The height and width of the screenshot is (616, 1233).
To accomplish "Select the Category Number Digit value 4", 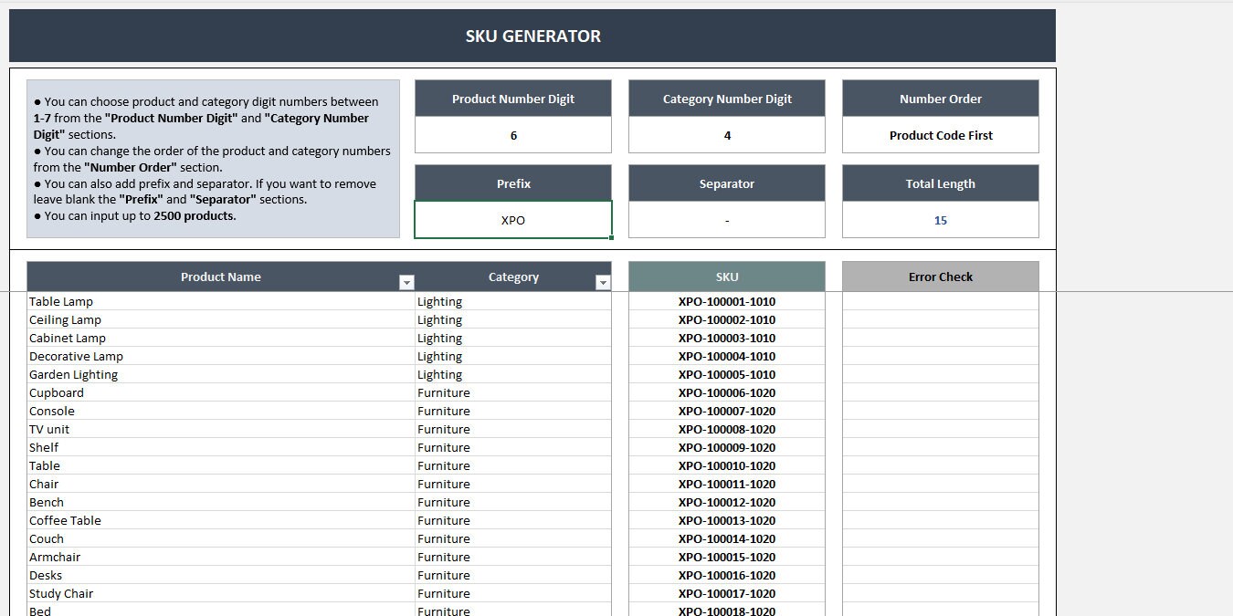I will (x=726, y=134).
